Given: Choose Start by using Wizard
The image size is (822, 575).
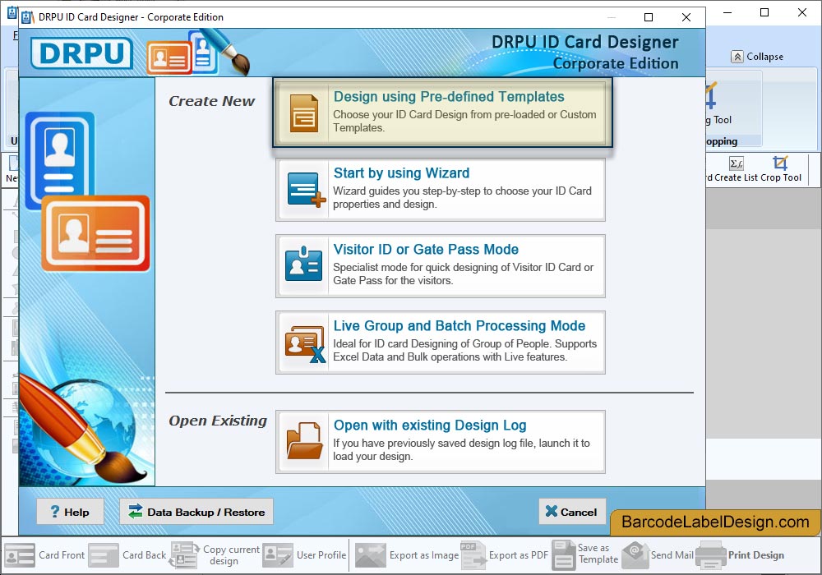Looking at the screenshot, I should tap(441, 190).
